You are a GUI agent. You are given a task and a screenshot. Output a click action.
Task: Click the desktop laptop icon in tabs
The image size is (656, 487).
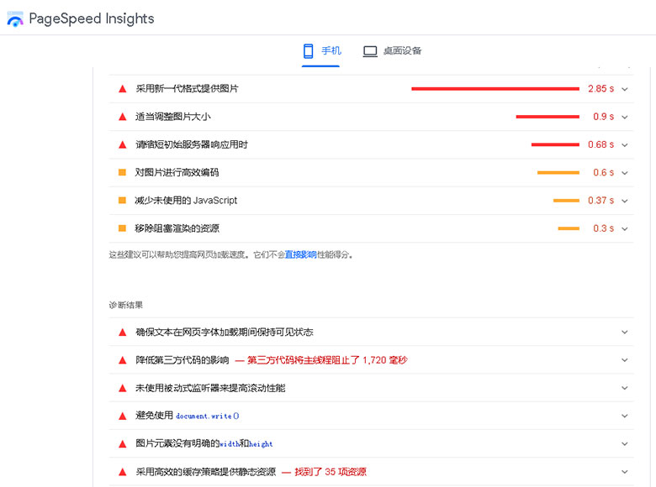[370, 51]
